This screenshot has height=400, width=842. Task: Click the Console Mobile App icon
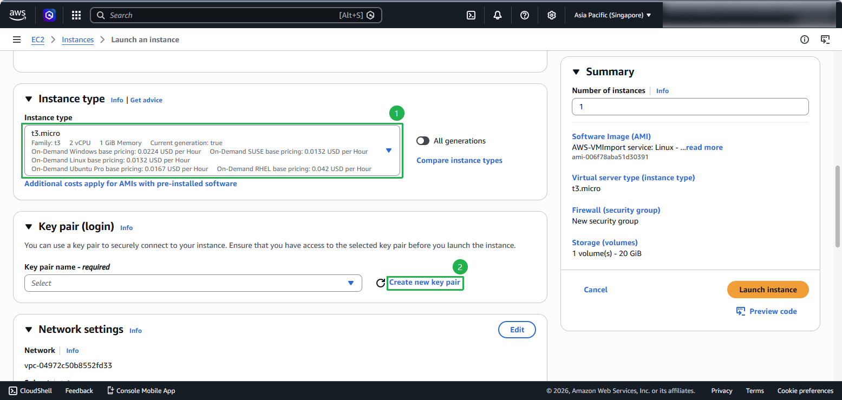(x=110, y=391)
